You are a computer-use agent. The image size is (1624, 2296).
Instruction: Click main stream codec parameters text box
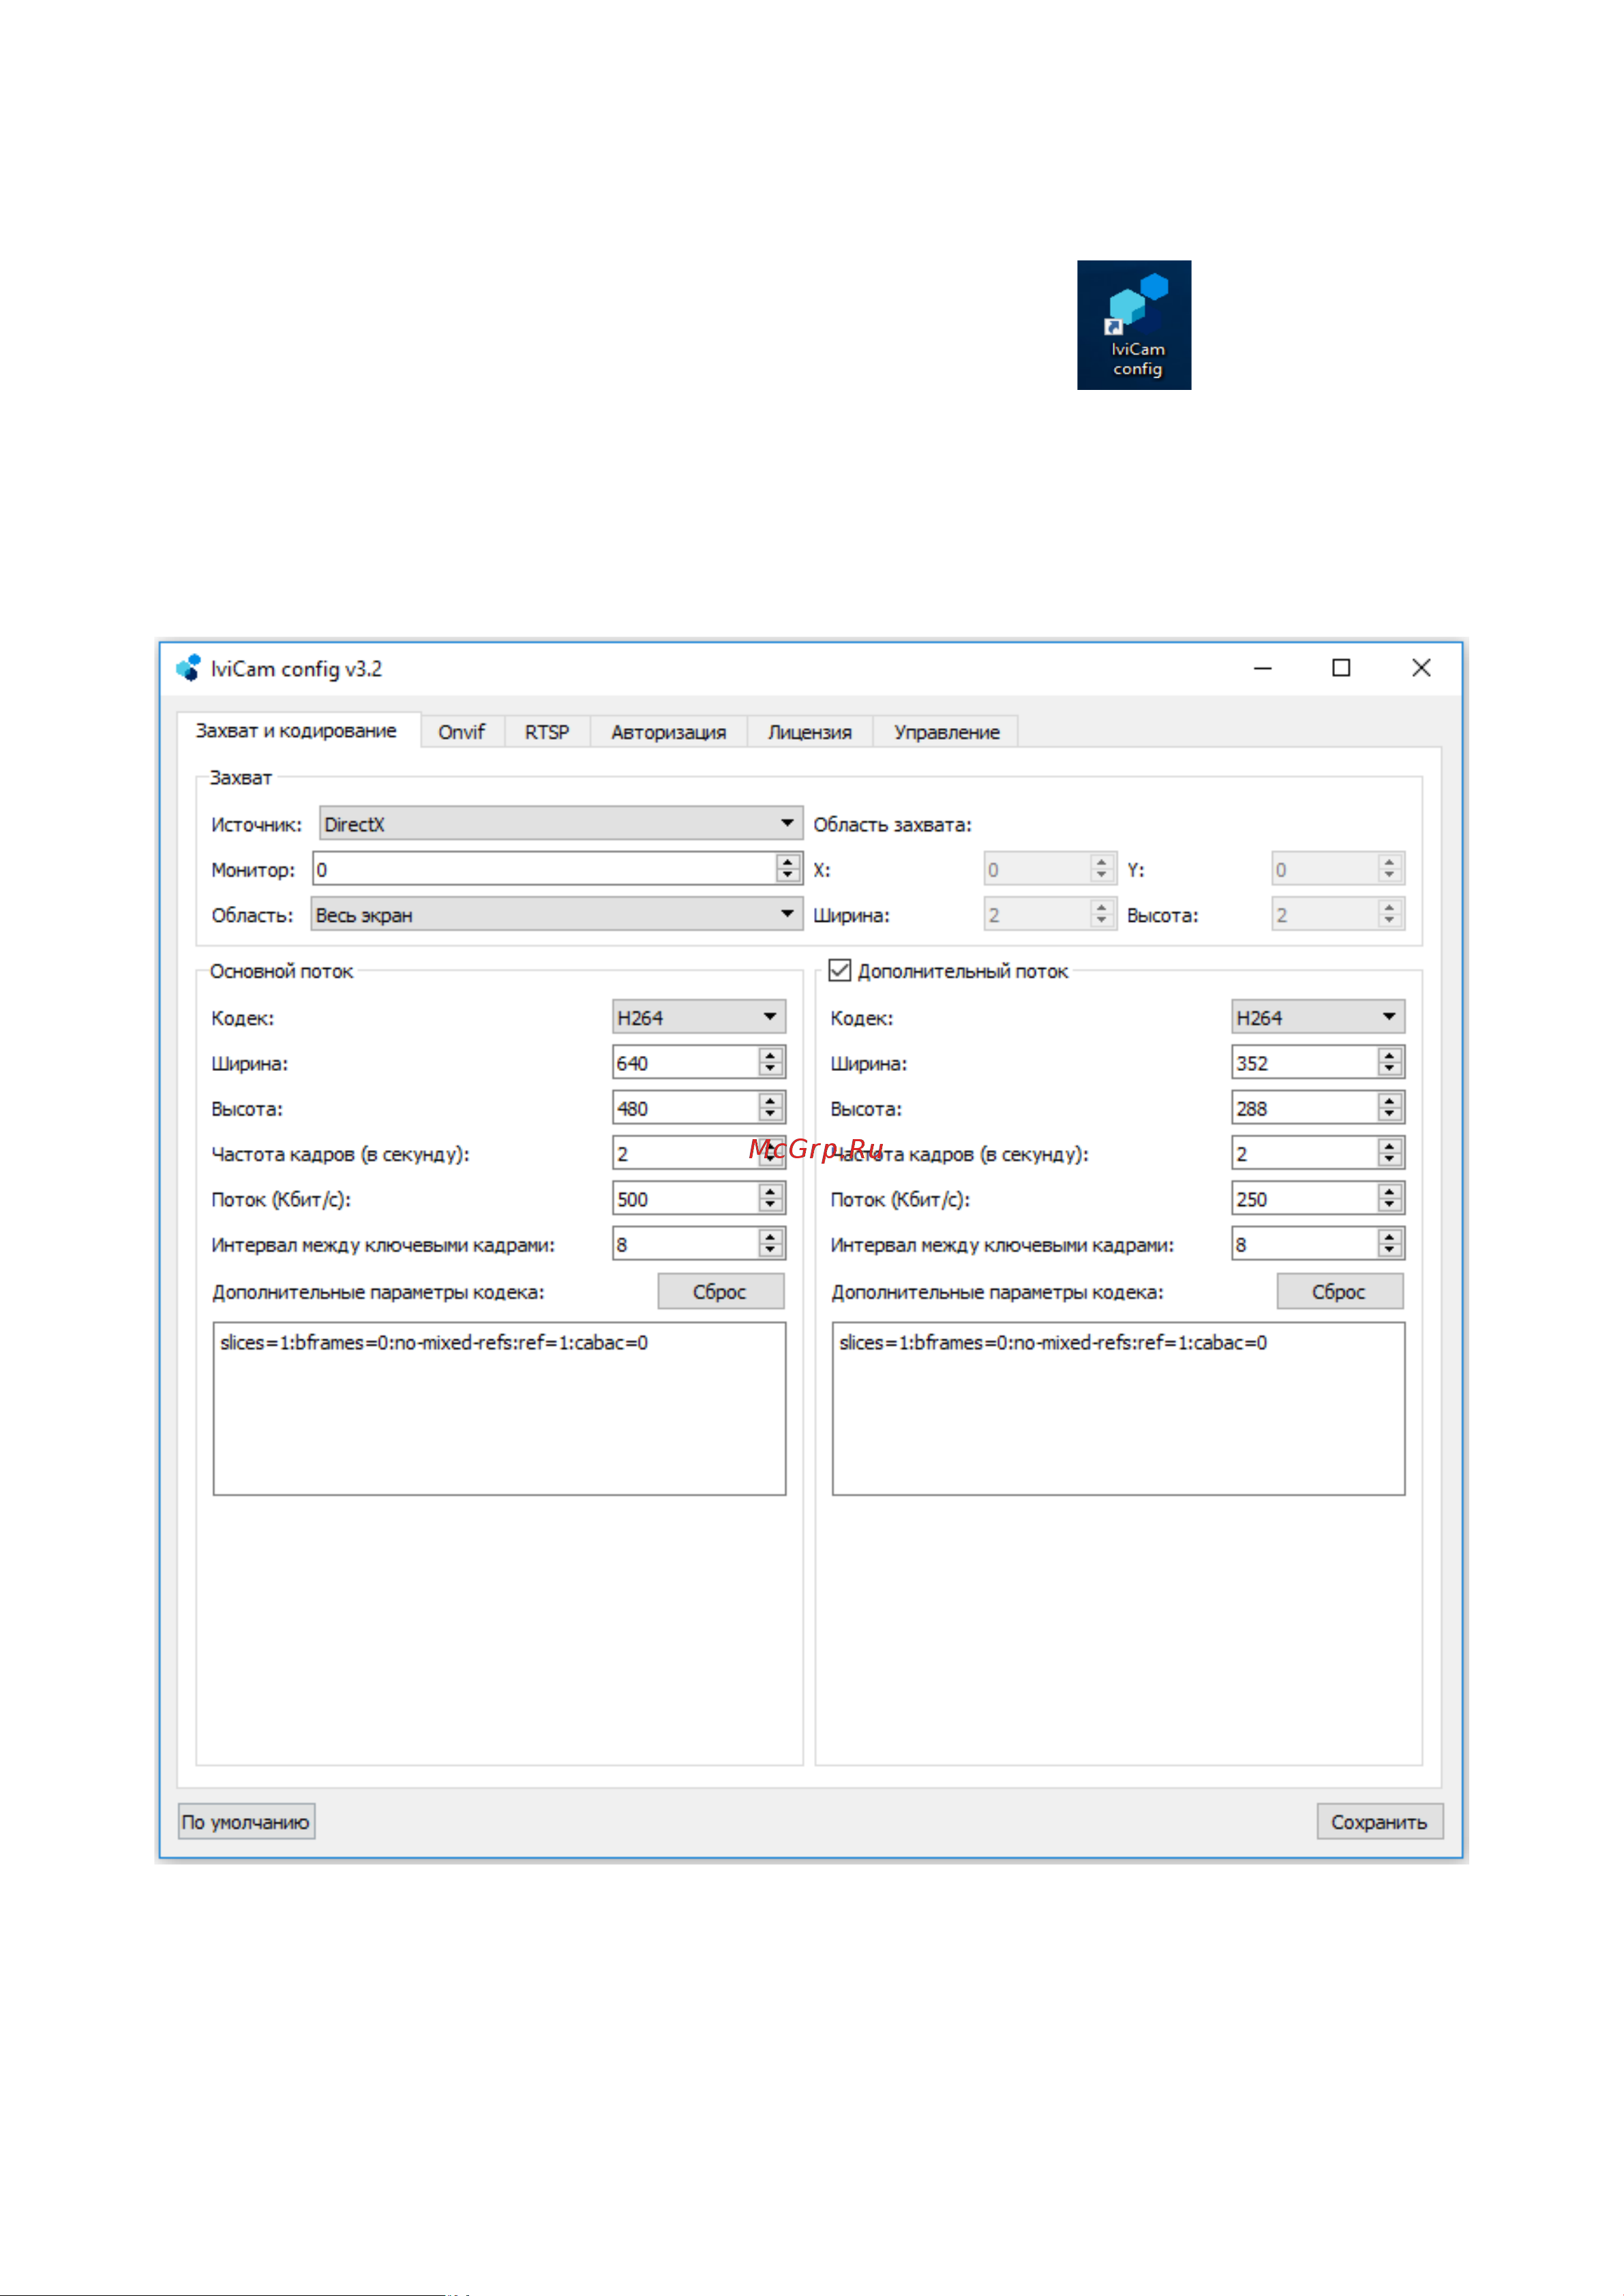coord(499,1408)
